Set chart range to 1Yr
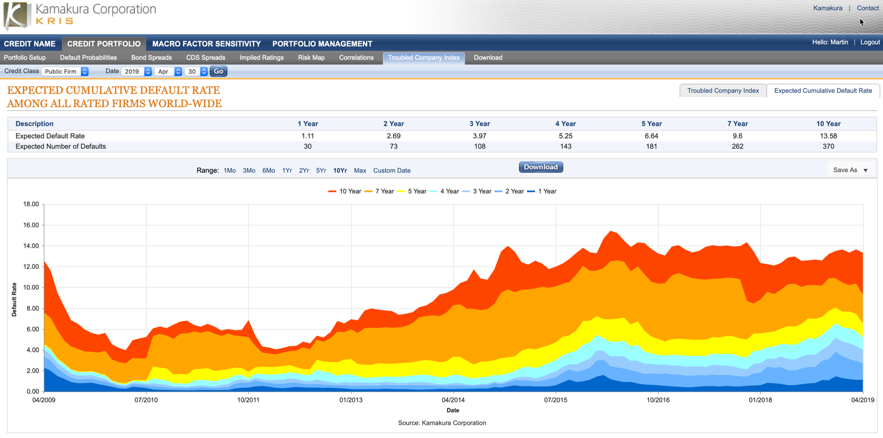 (x=287, y=171)
